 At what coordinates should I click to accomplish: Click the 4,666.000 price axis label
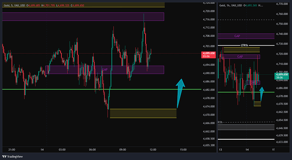pyautogui.click(x=209, y=123)
